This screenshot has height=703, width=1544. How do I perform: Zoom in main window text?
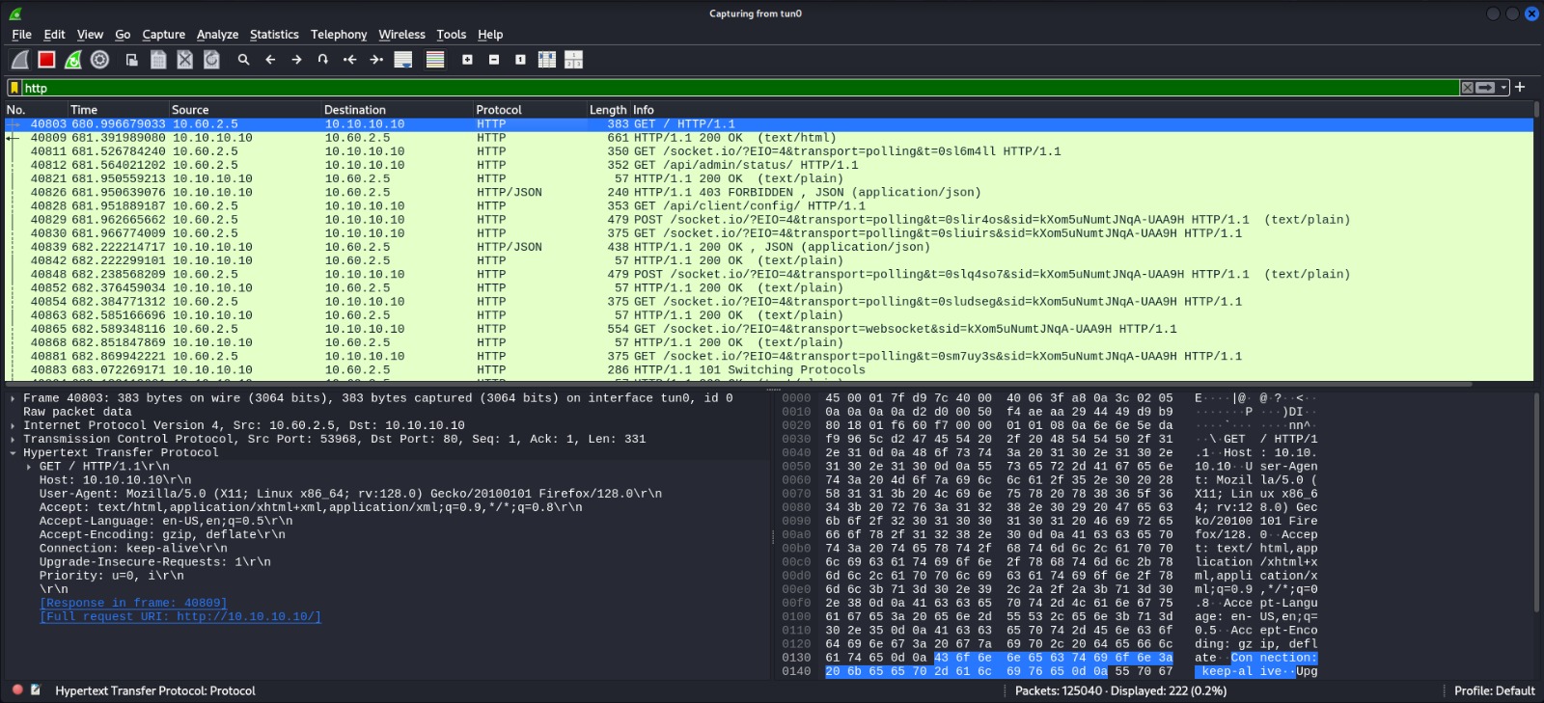point(467,60)
